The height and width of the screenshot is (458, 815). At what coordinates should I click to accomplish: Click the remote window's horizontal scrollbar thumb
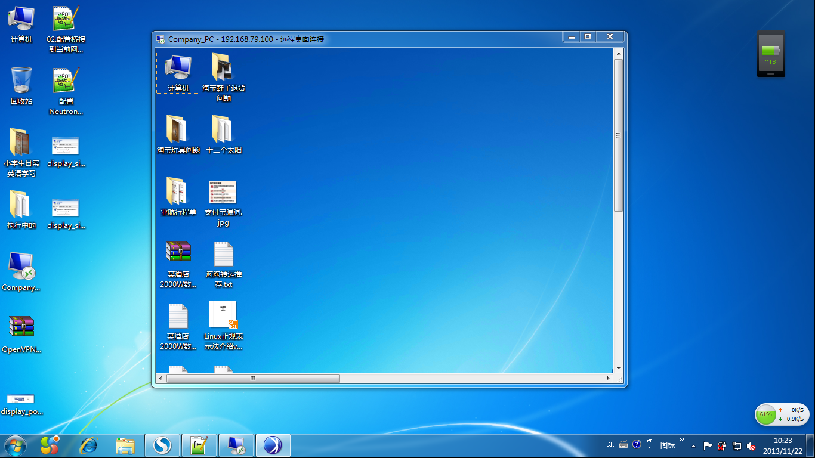pyautogui.click(x=253, y=379)
